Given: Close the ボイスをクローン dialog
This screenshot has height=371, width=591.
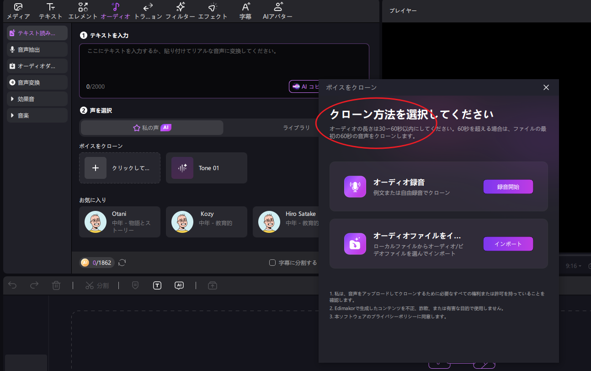Looking at the screenshot, I should 546,87.
